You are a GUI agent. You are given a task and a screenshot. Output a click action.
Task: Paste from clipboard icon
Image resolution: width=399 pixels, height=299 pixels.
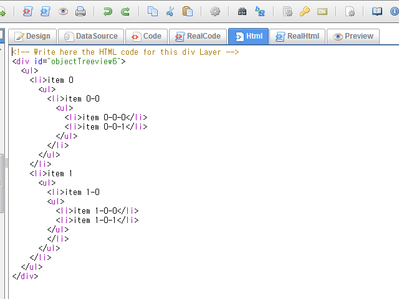click(x=187, y=11)
